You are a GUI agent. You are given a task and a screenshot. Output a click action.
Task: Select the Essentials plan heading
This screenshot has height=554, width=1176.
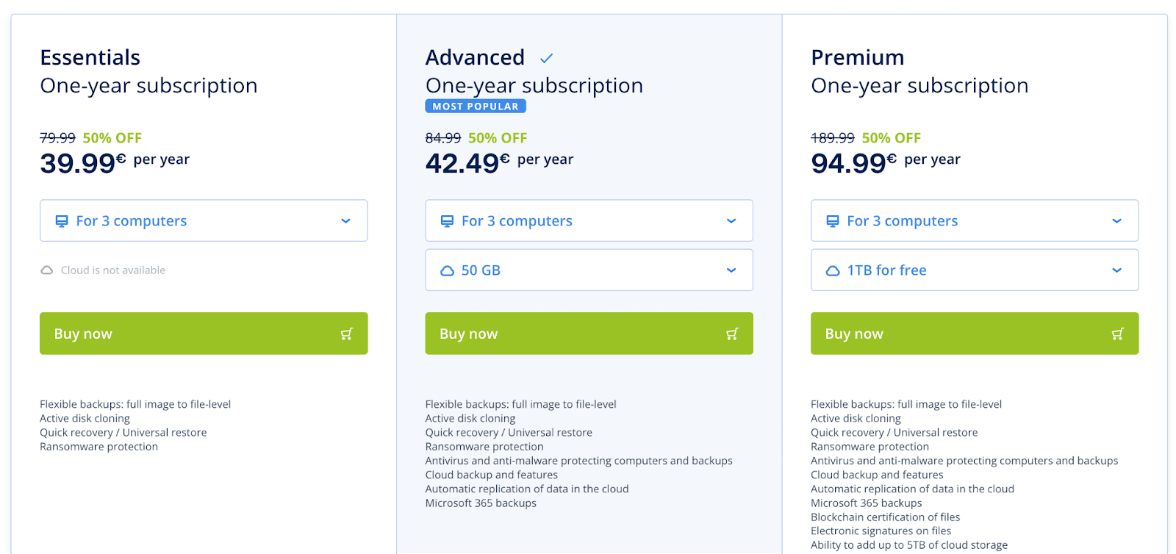point(90,57)
